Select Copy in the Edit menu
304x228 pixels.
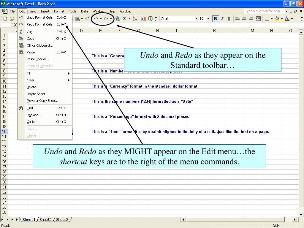click(45, 39)
